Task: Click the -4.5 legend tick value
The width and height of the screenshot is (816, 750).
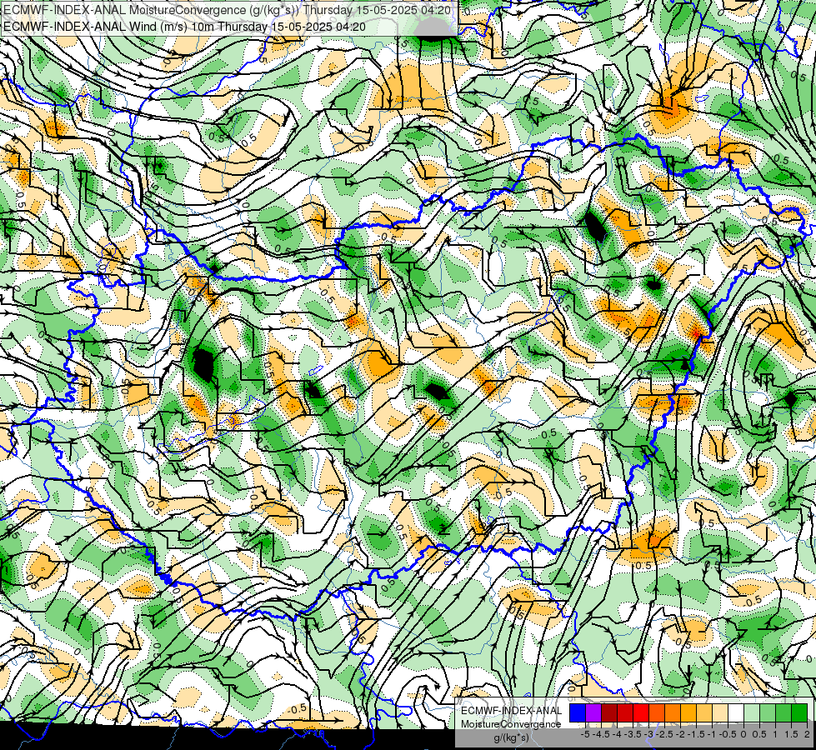Action: pos(601,734)
